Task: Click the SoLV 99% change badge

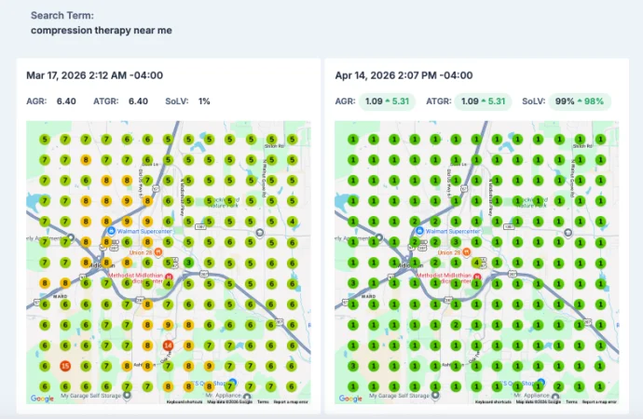Action: point(580,101)
